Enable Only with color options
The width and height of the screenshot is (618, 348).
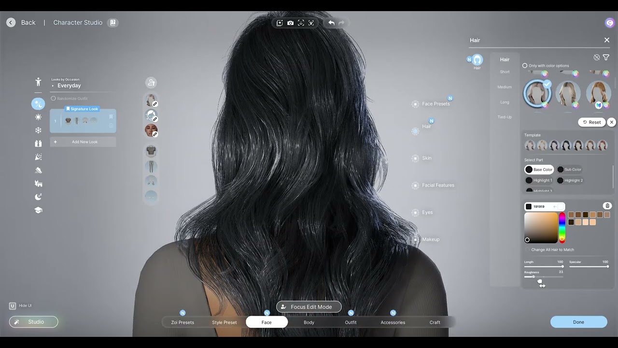[525, 66]
